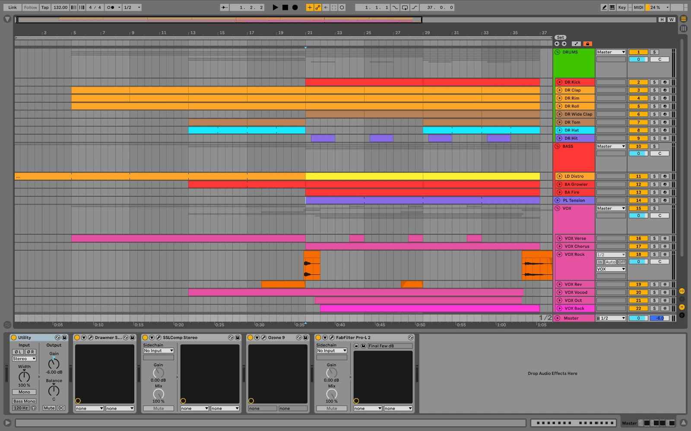Viewport: 691px width, 431px height.
Task: Unfold SSLComp Stereo device parameters triangle
Action: click(x=152, y=338)
